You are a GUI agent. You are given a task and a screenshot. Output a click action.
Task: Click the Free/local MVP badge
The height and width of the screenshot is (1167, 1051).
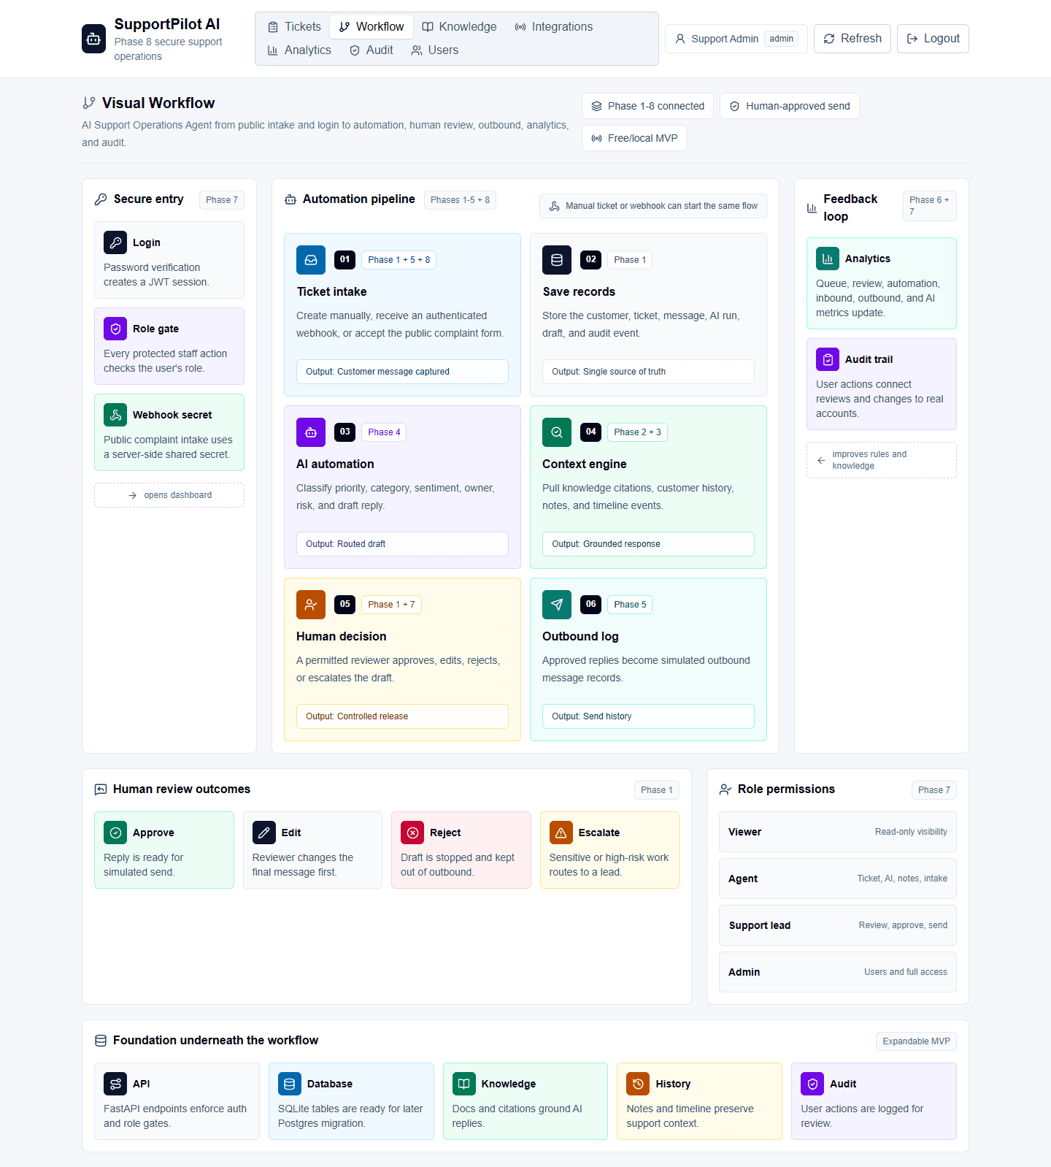(x=634, y=138)
